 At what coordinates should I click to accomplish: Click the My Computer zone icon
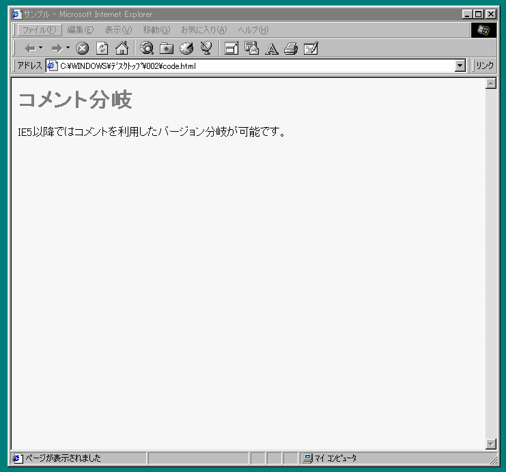tap(308, 458)
